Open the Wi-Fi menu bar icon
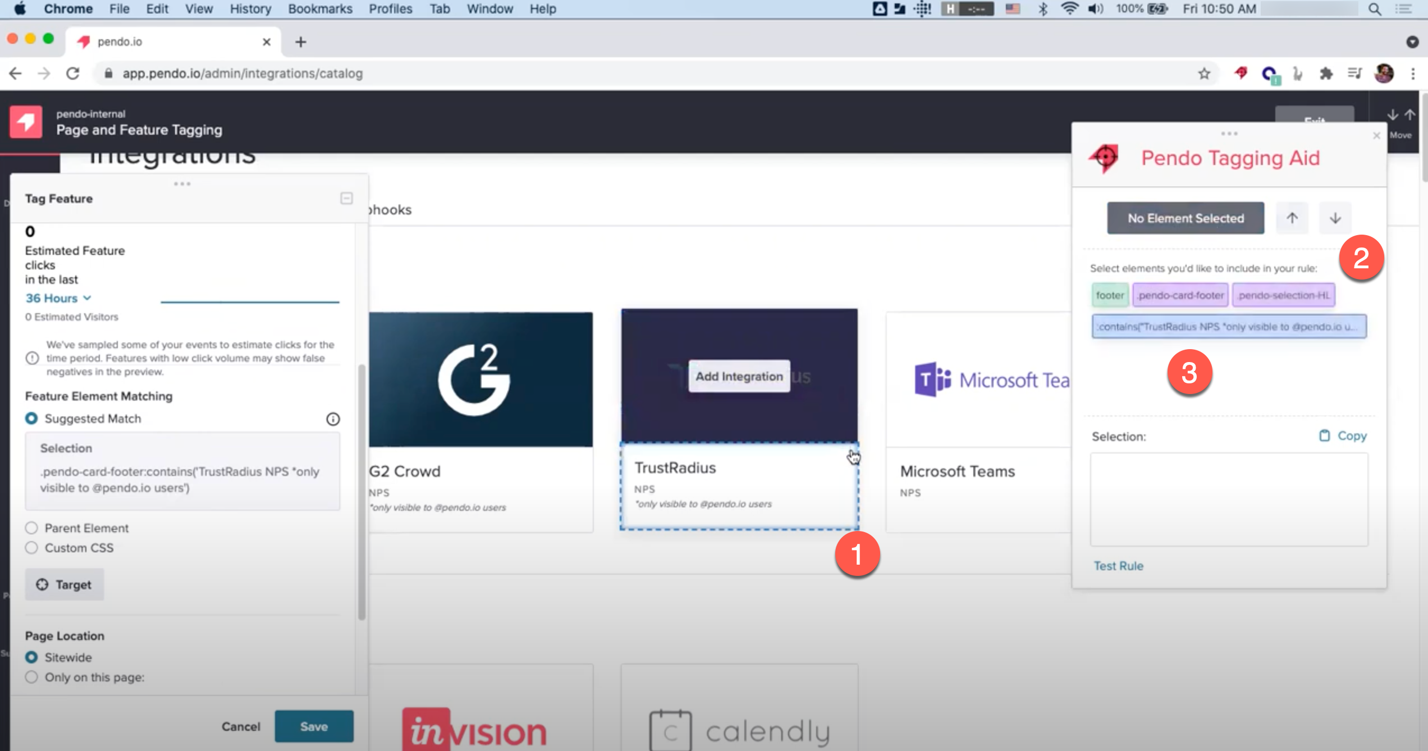This screenshot has height=751, width=1428. click(1070, 8)
